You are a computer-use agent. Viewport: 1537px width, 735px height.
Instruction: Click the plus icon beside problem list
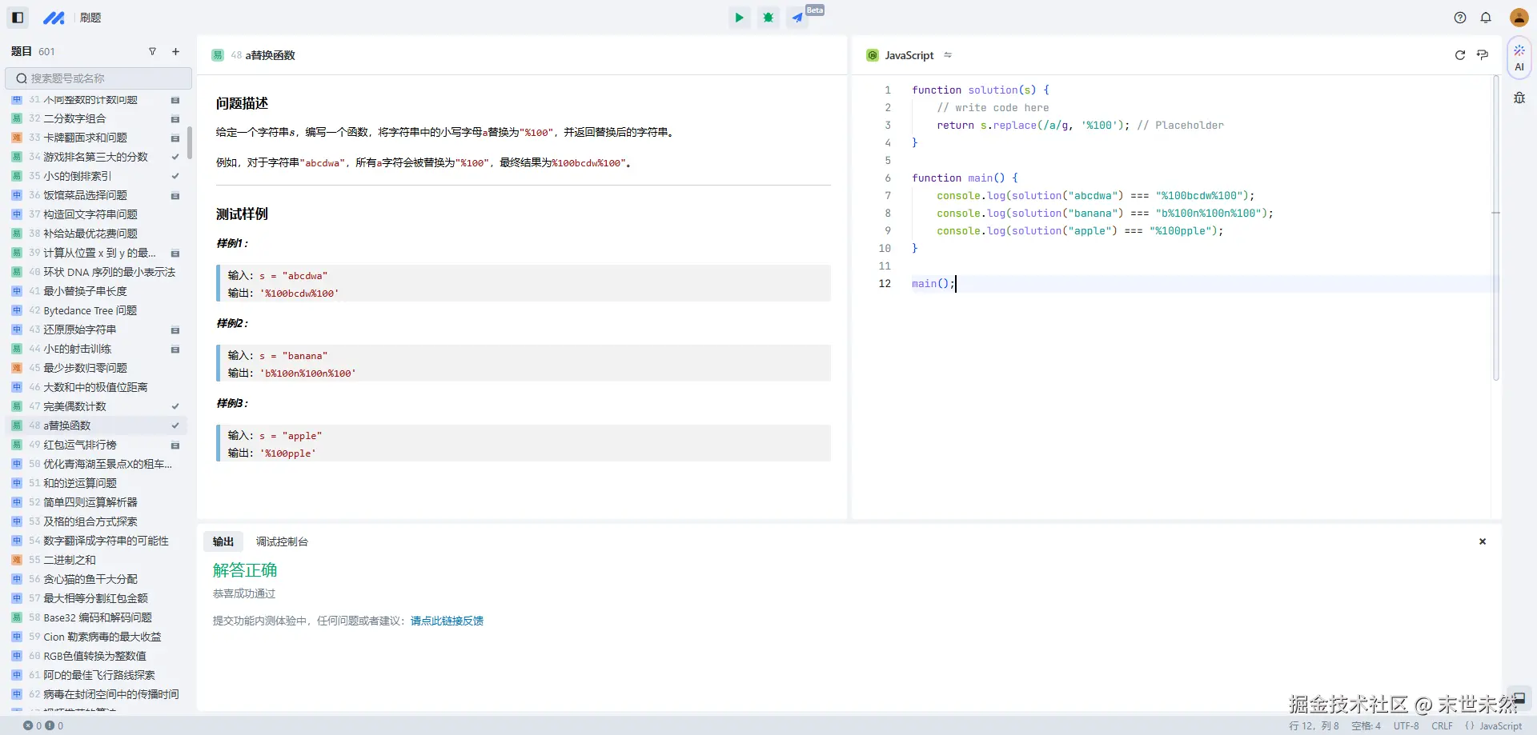pos(175,52)
